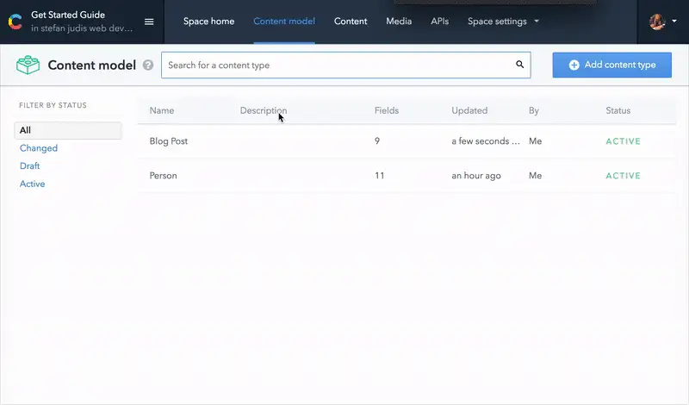Screen dimensions: 689x405
Task: Click the Status column header
Action: click(x=618, y=110)
